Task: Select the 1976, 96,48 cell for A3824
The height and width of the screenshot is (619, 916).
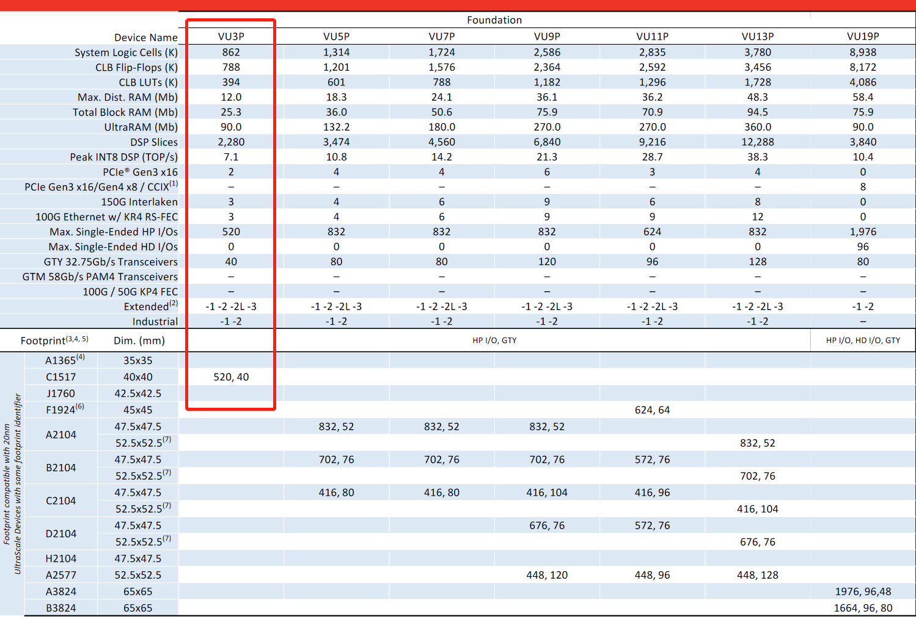Action: (863, 592)
